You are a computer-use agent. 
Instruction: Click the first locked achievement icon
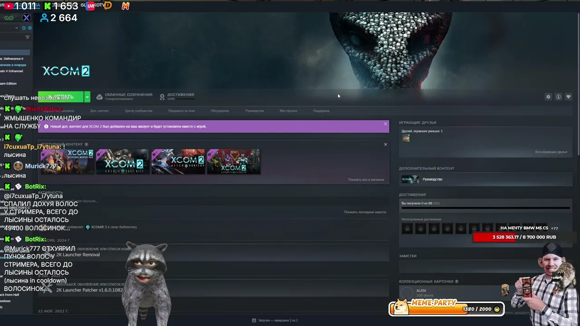click(407, 229)
